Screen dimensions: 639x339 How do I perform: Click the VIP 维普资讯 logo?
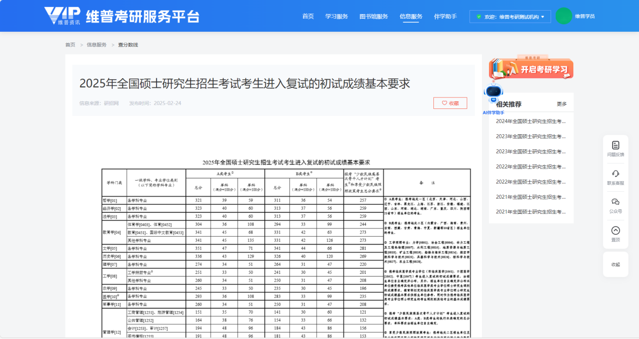[x=62, y=16]
